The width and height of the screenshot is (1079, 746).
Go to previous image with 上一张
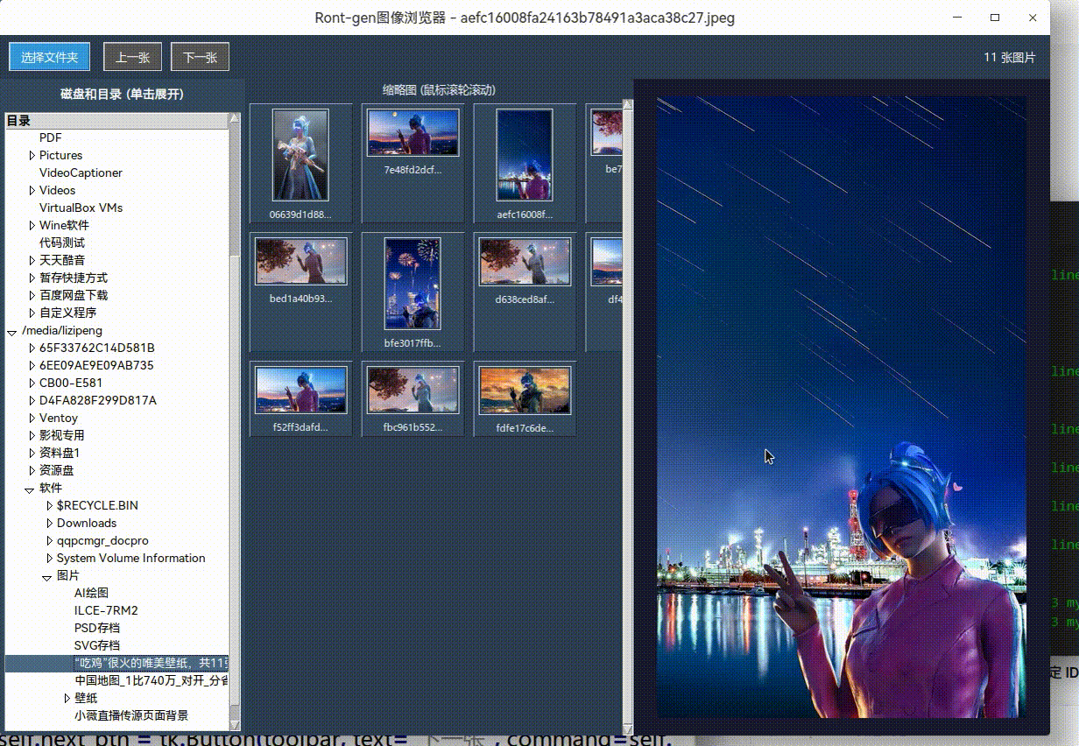point(132,57)
